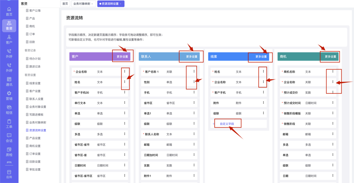
Task: Open three-dot menu for 商机 column's 日期 field
Action: tap(333, 176)
